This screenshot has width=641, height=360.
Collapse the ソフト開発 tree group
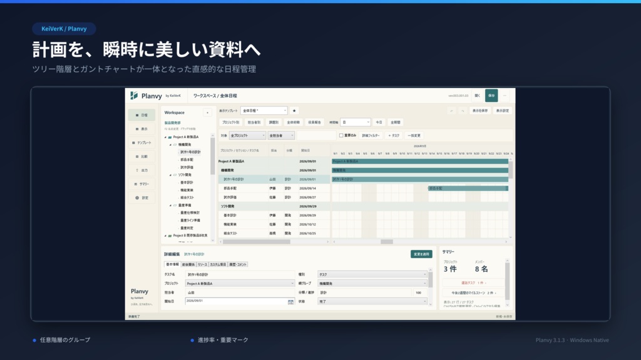170,175
